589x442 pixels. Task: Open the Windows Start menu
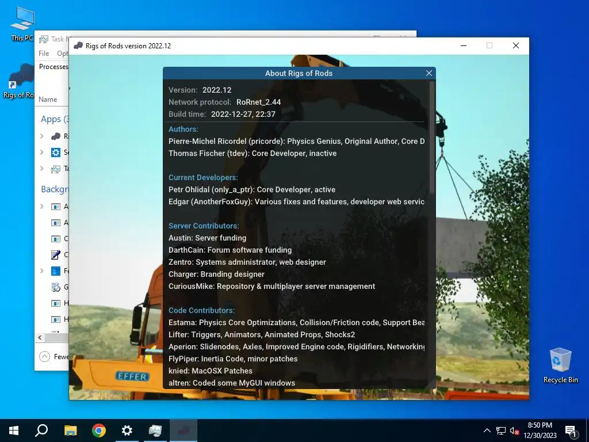pos(14,430)
